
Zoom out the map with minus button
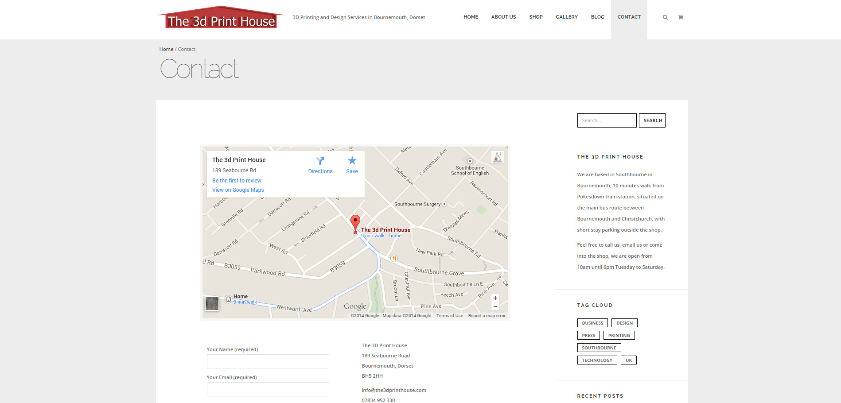click(495, 306)
